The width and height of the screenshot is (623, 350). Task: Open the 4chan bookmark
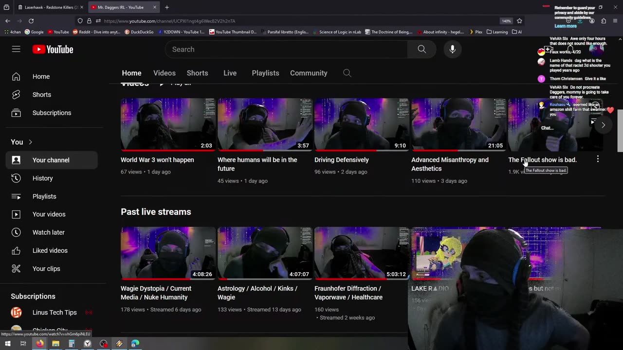(x=13, y=32)
